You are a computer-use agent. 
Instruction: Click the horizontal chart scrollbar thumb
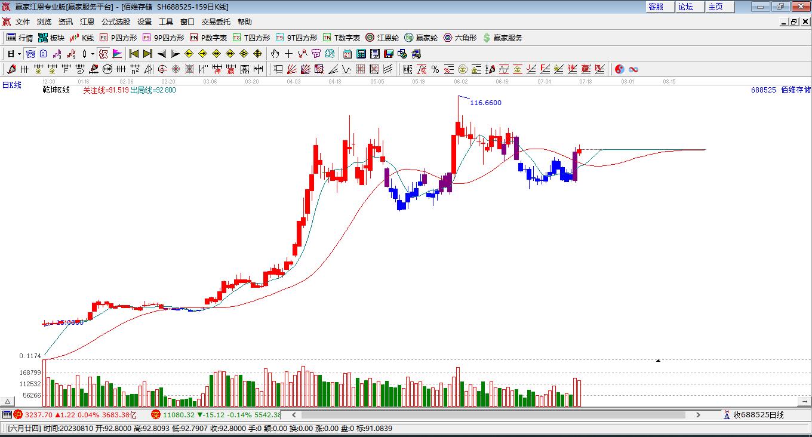click(493, 414)
